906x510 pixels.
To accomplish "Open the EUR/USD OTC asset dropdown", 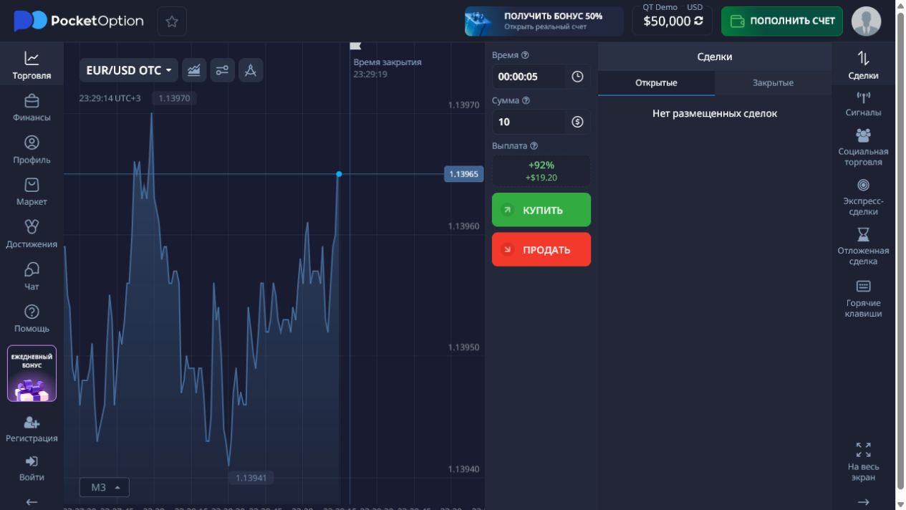I will [x=129, y=70].
